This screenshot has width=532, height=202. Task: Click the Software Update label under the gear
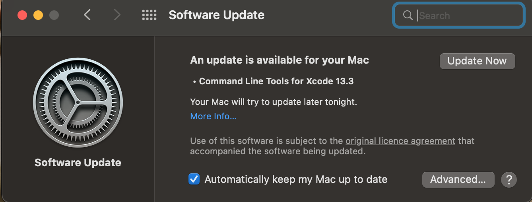click(78, 163)
